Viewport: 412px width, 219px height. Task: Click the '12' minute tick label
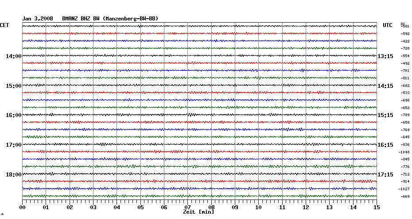pyautogui.click(x=306, y=207)
